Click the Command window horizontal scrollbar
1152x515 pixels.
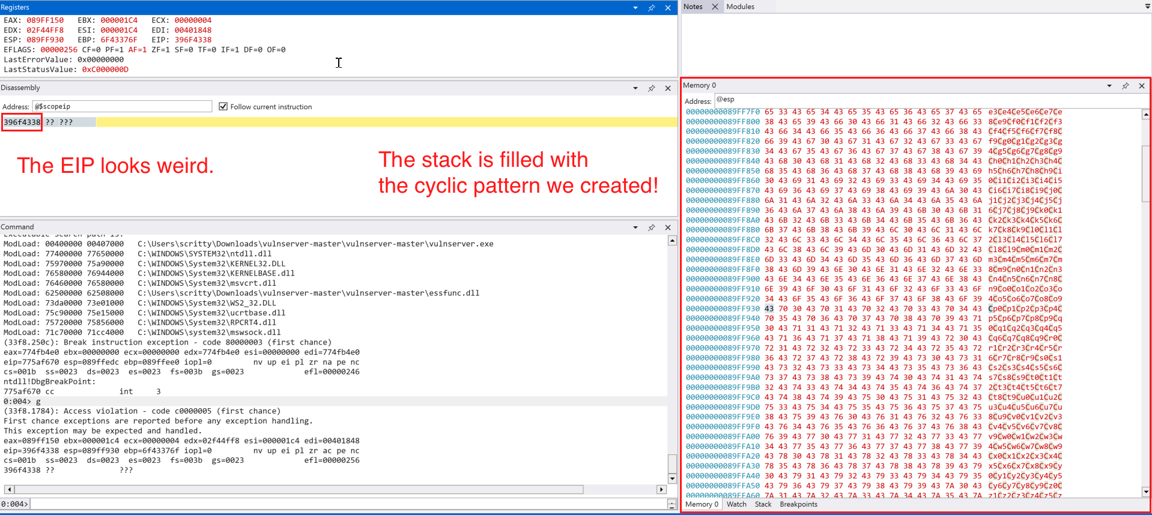pos(300,489)
